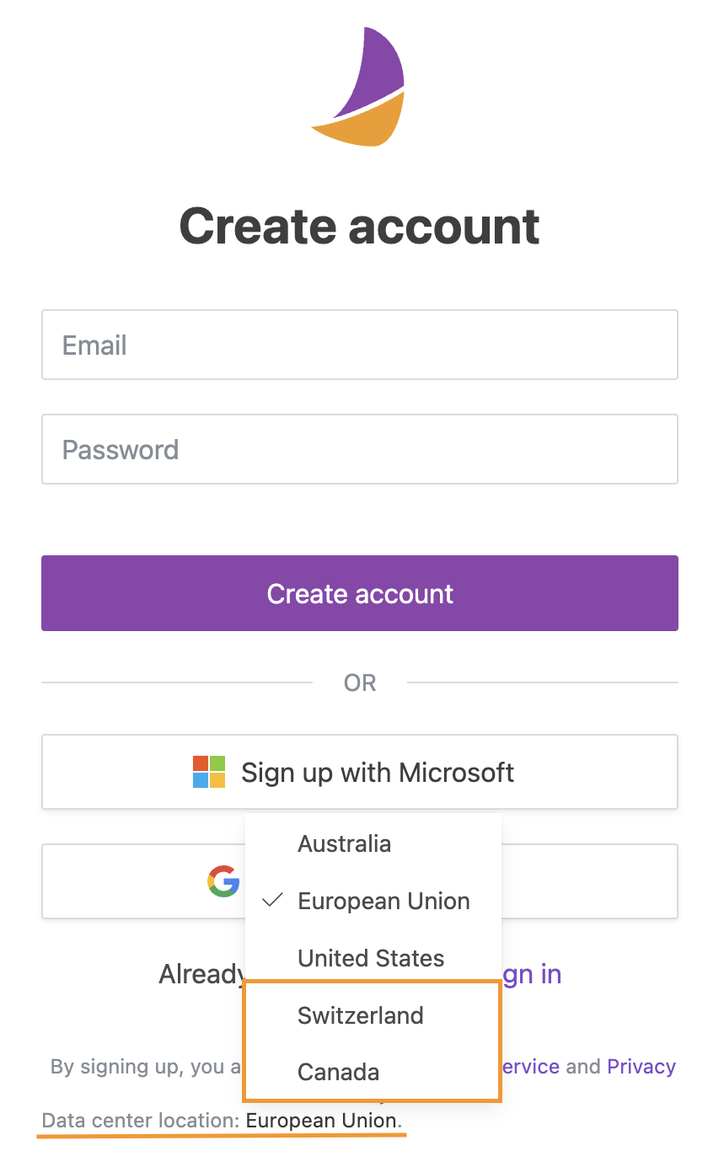Click the Microsoft four-square logo icon
The height and width of the screenshot is (1167, 724).
pos(209,772)
